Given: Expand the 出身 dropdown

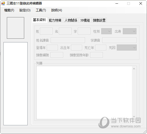Looking at the screenshot, I should pos(130,31).
